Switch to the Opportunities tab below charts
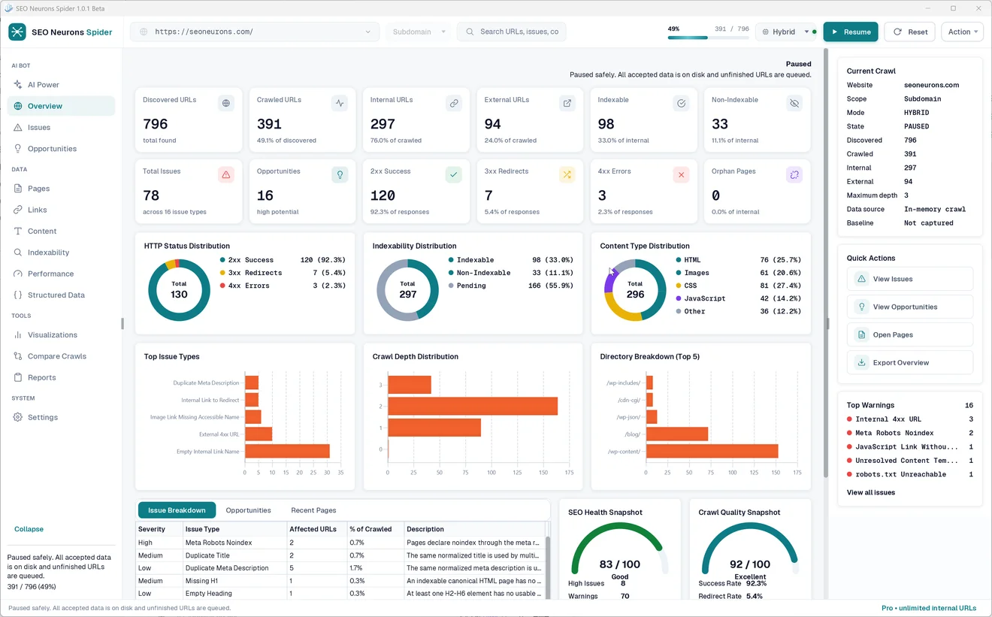This screenshot has height=617, width=992. click(x=248, y=510)
